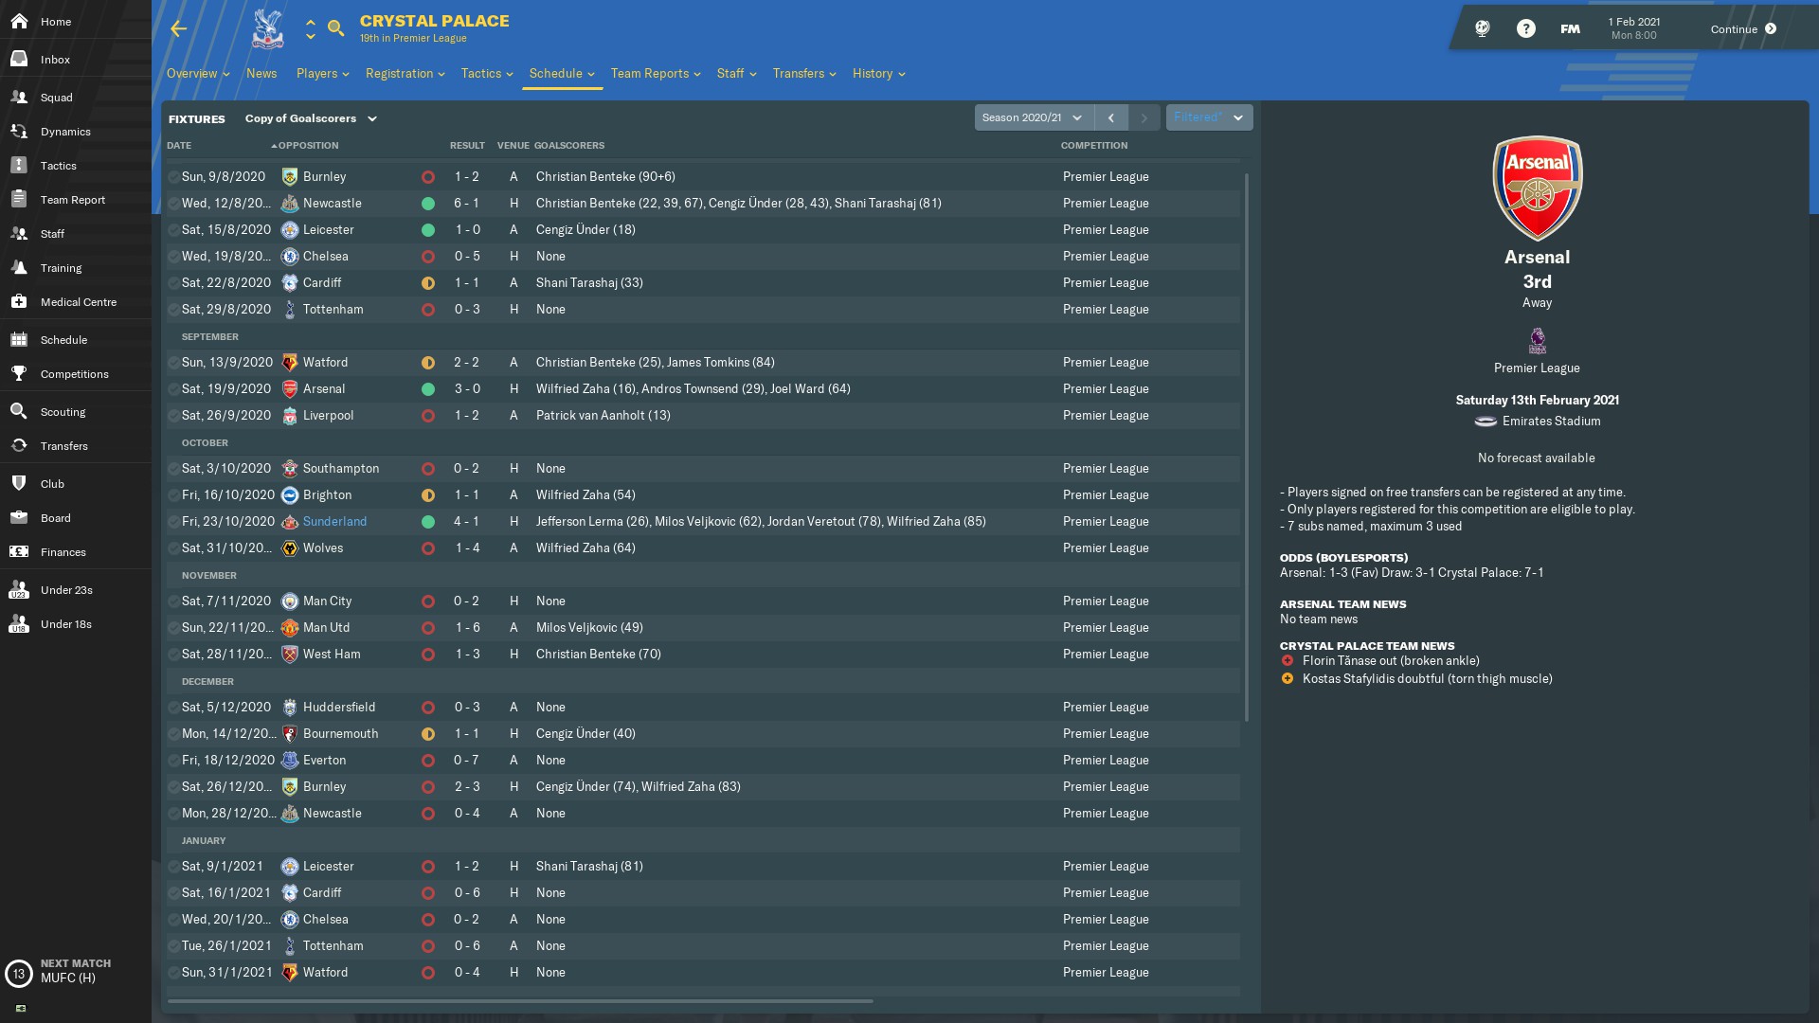Click the horizontal scrollbar below fixtures
The height and width of the screenshot is (1023, 1819).
coord(520,1000)
